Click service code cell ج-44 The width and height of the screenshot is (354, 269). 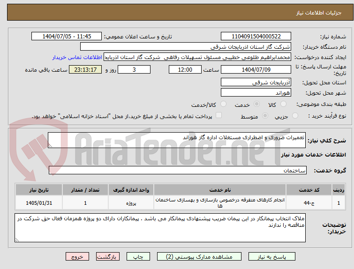(309, 203)
